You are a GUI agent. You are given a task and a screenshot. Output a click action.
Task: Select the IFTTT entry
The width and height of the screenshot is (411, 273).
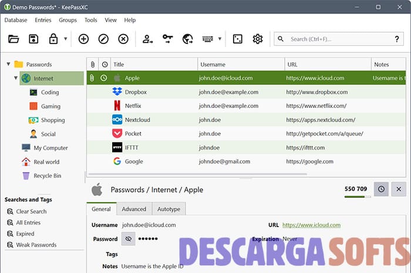click(x=246, y=147)
